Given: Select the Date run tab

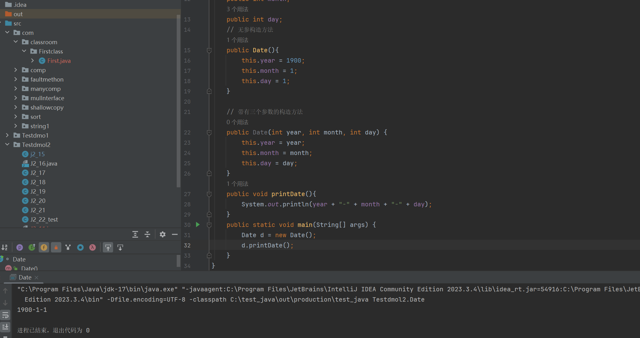Looking at the screenshot, I should click(25, 277).
